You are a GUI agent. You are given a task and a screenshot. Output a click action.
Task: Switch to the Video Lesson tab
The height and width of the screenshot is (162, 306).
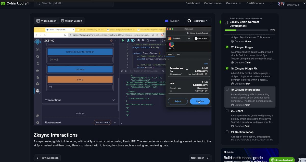[x=46, y=21]
